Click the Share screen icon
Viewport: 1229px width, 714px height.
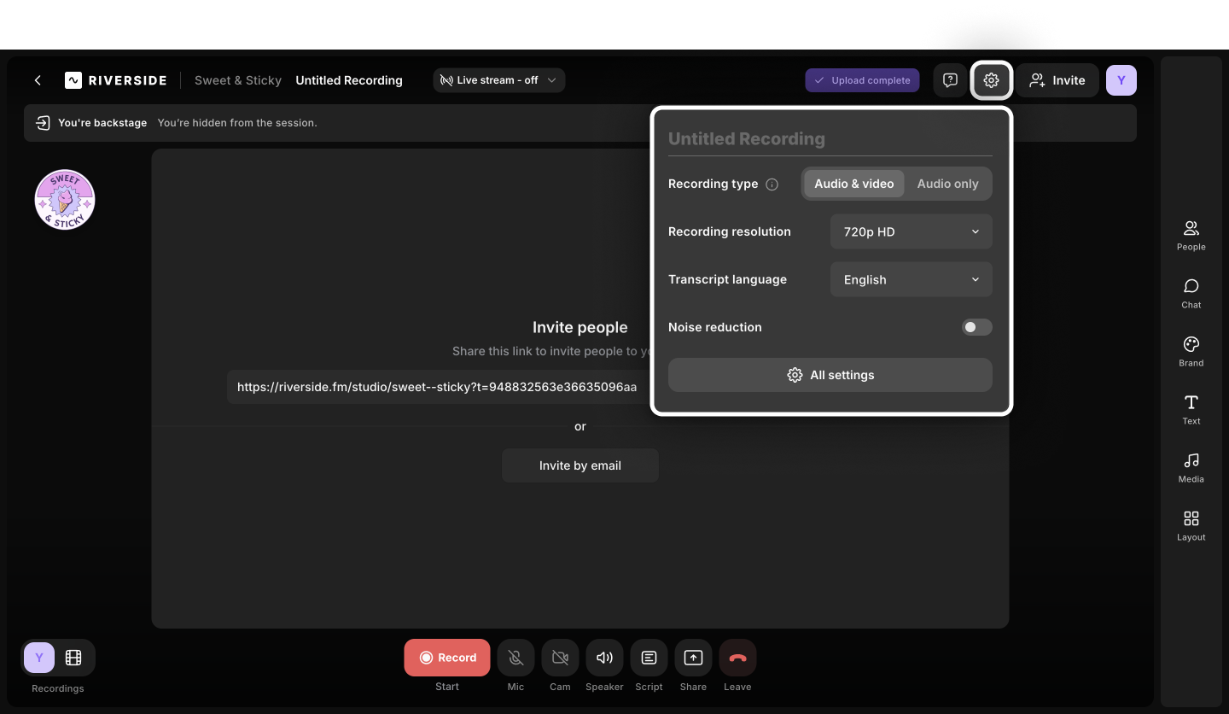693,658
